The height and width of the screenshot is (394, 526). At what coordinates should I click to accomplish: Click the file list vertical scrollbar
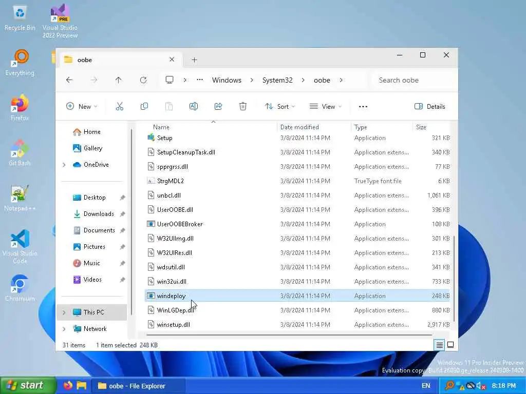tap(454, 278)
